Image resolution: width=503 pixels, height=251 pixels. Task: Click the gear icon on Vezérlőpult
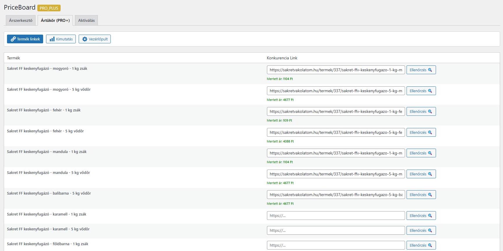tap(85, 39)
